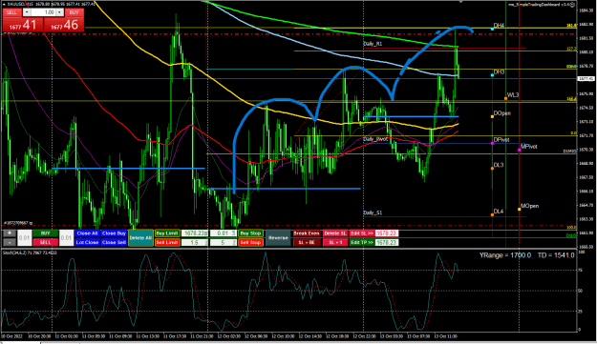
Task: Click the one-click BUY button at 1677.46
Action: click(x=64, y=25)
